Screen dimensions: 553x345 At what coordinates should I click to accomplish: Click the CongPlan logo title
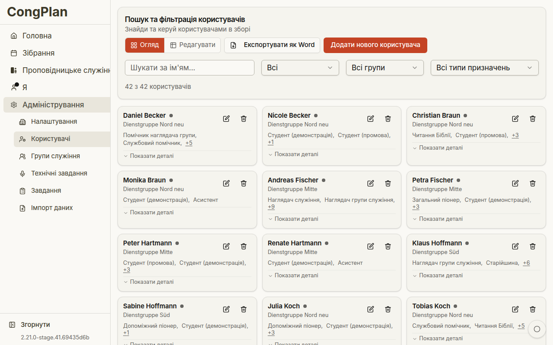[x=38, y=12]
